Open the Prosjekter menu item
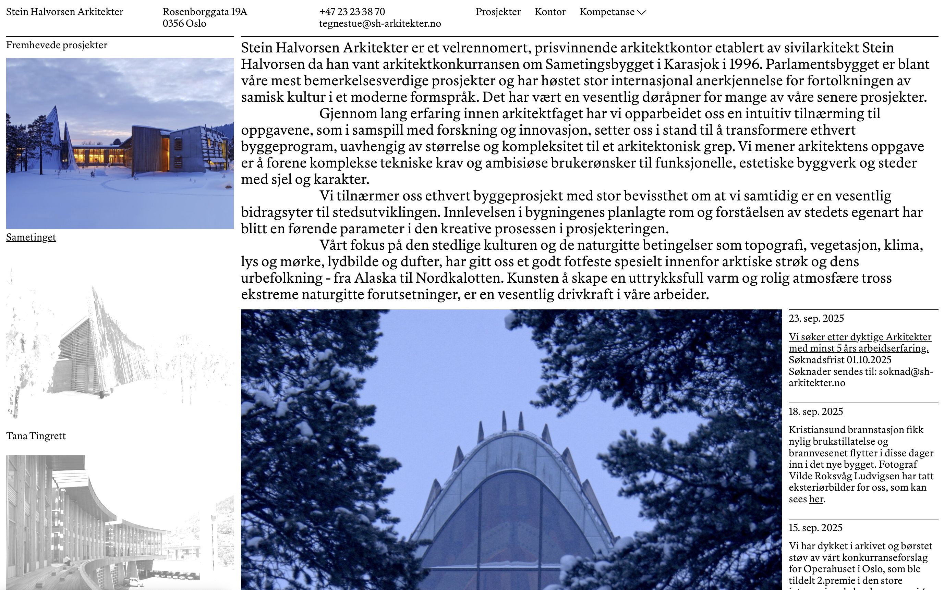 coord(498,12)
